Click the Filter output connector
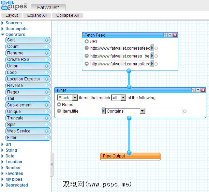Image resolution: width=209 pixels, height=192 pixels. pos(129,118)
